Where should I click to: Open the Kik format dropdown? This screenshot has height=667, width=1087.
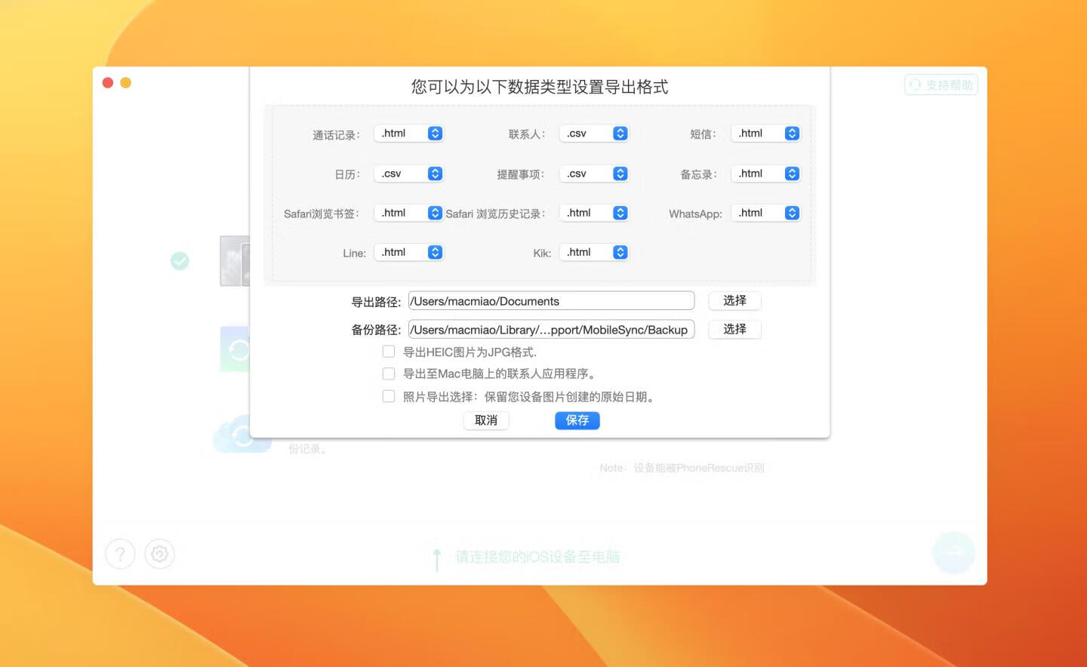(594, 252)
